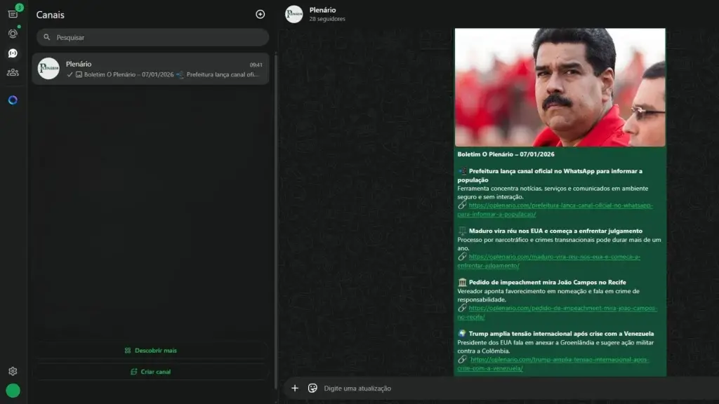Open the Plenário channel header avatar
The height and width of the screenshot is (404, 719).
click(294, 14)
